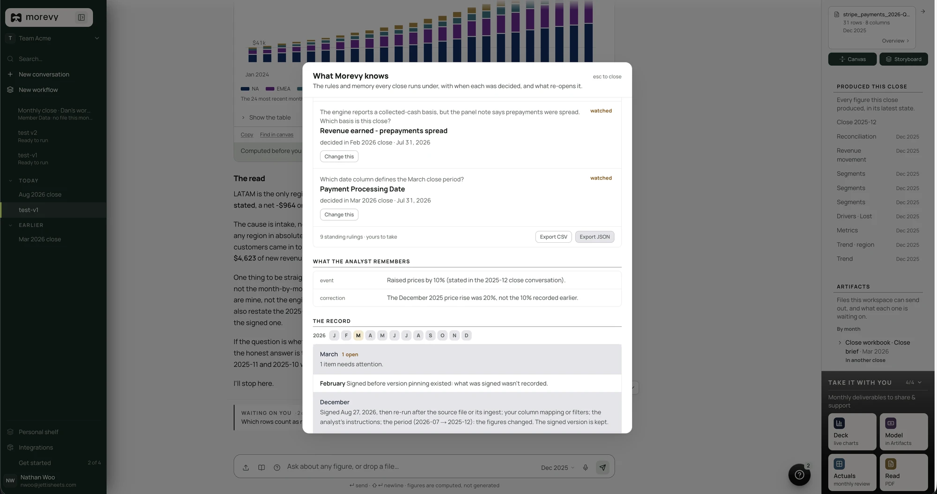Open the search icon in sidebar

pyautogui.click(x=10, y=59)
